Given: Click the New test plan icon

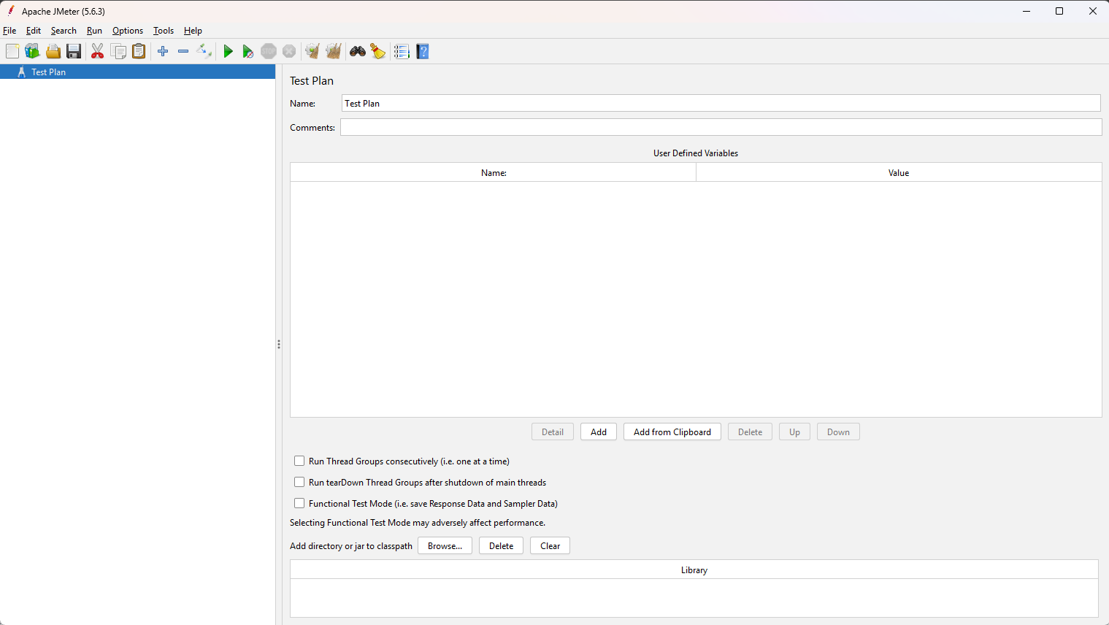Looking at the screenshot, I should [x=12, y=51].
